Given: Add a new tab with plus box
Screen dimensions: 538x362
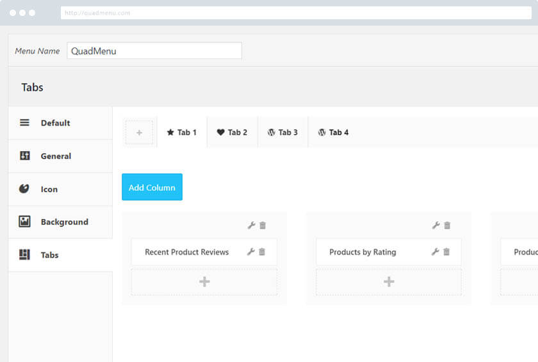Looking at the screenshot, I should point(139,133).
